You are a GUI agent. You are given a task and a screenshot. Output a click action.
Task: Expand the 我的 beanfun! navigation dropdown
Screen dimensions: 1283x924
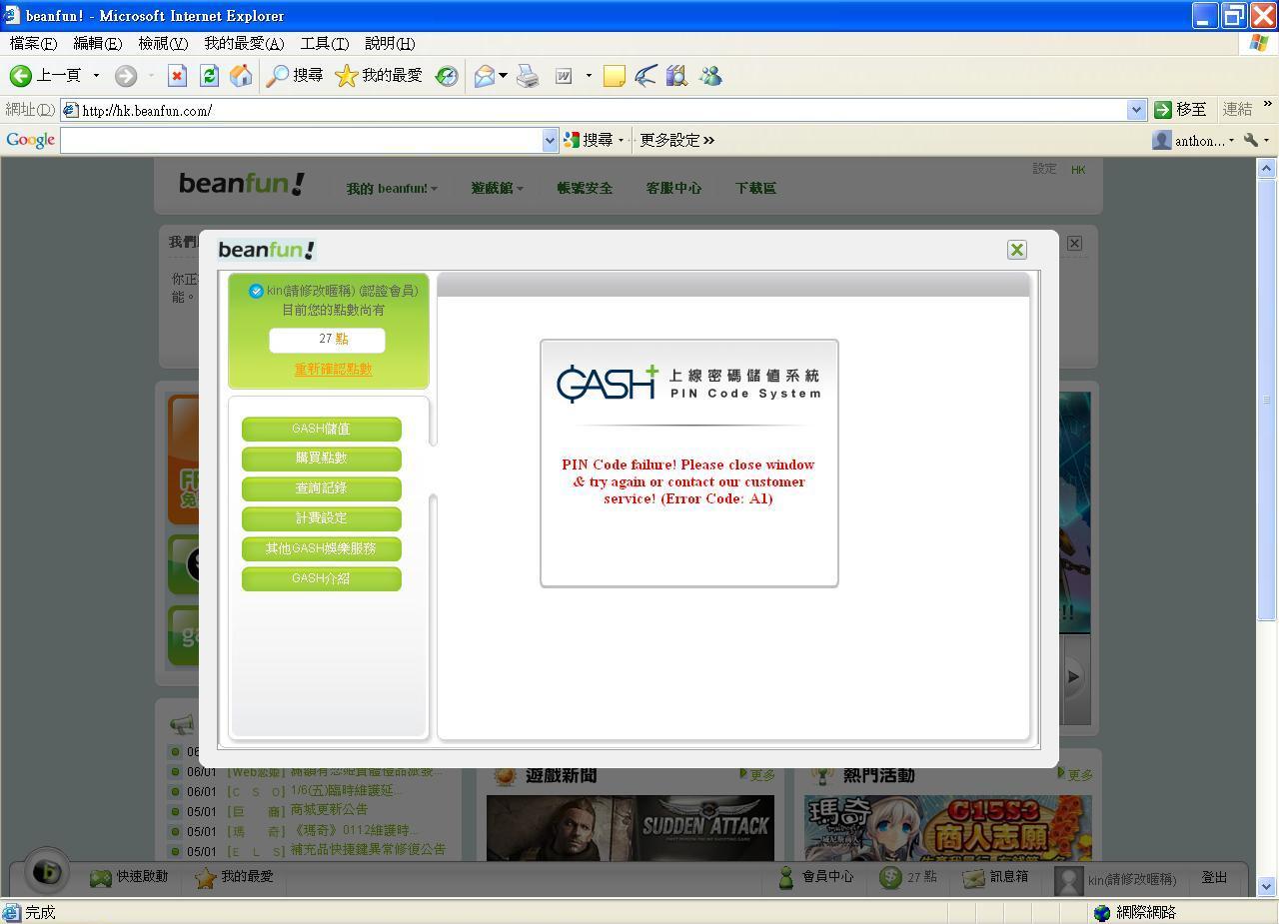(x=392, y=188)
